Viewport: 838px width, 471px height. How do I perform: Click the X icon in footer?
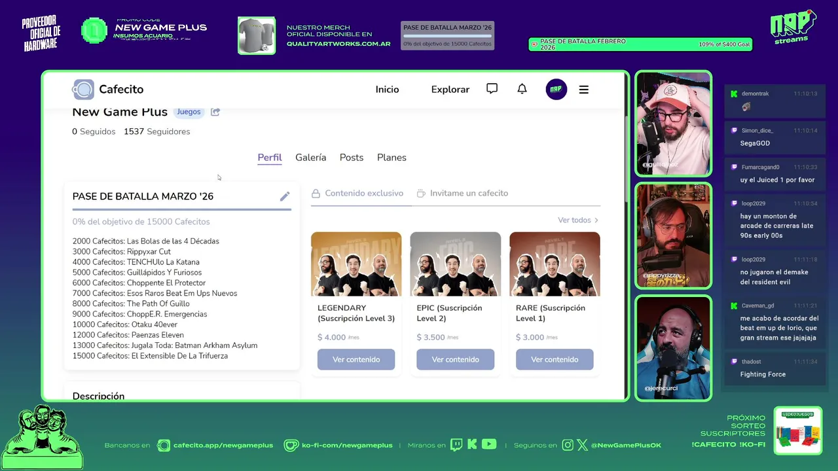pyautogui.click(x=582, y=445)
